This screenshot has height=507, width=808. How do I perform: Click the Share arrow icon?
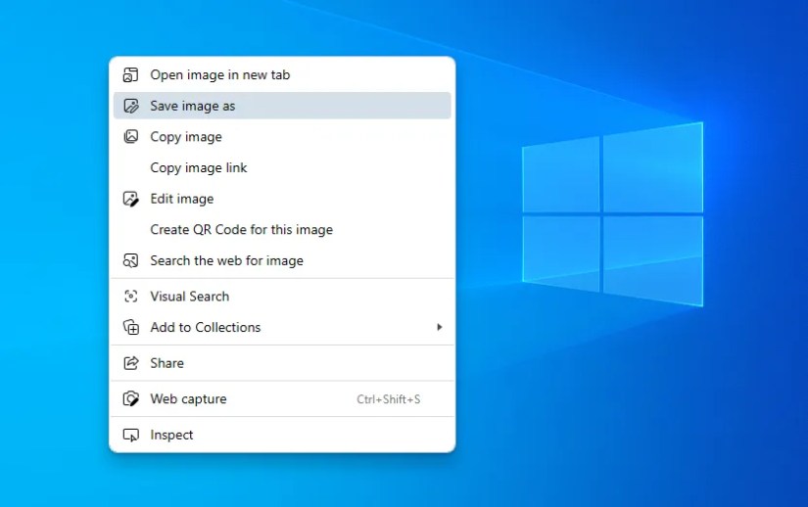[131, 363]
